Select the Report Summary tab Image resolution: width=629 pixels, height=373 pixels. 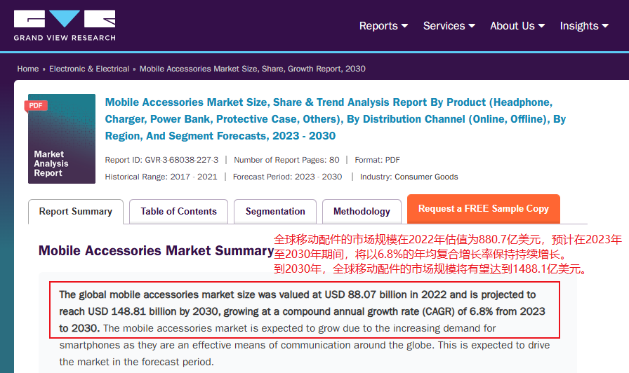pyautogui.click(x=75, y=212)
